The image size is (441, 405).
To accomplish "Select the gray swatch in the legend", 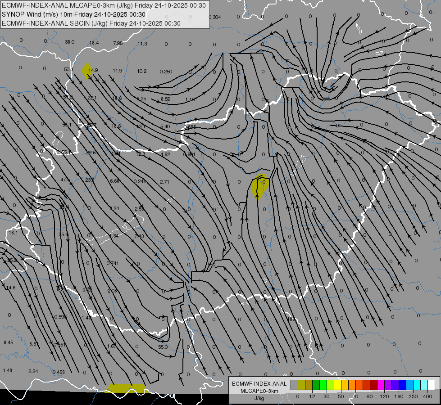I will (x=294, y=385).
